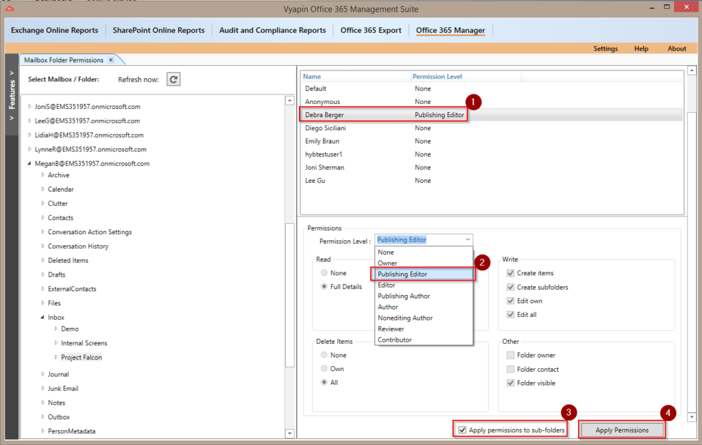This screenshot has height=445, width=702.
Task: Toggle Folder visible checkbox
Action: click(x=510, y=383)
